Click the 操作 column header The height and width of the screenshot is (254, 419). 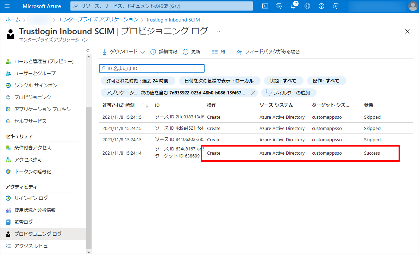click(212, 105)
